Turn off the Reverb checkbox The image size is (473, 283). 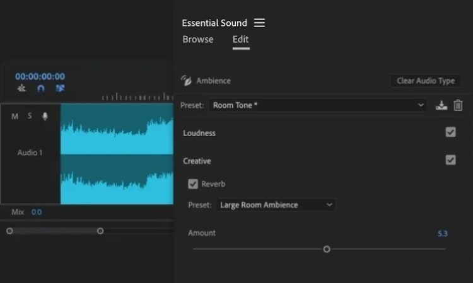[193, 184]
